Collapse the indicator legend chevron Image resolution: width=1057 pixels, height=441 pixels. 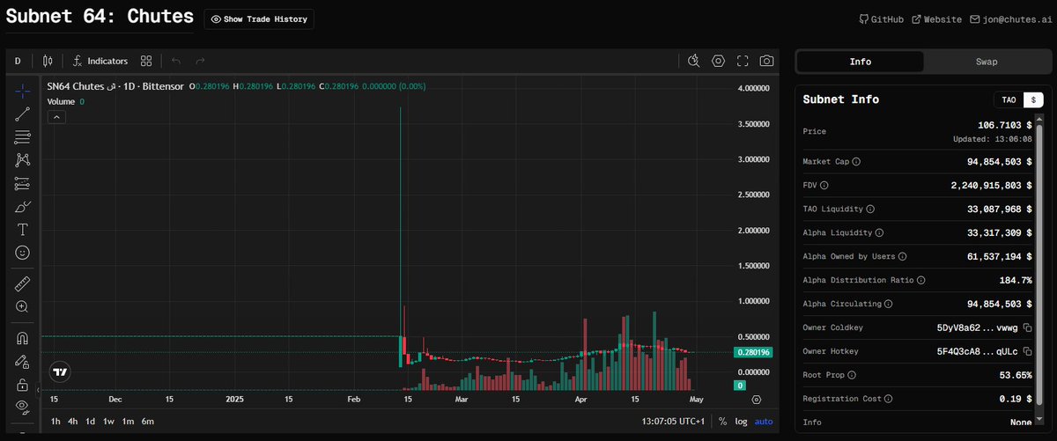(x=55, y=116)
